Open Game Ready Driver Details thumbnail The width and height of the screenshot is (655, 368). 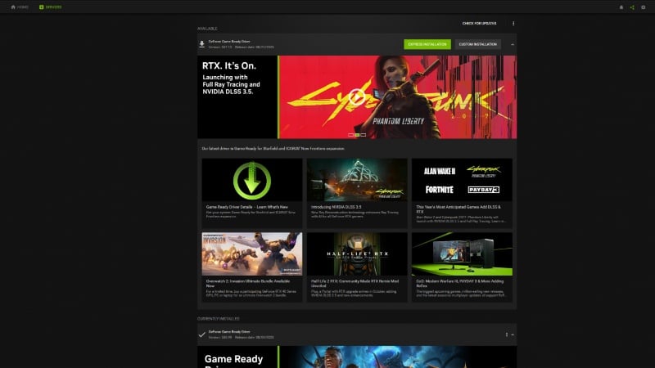(252, 180)
